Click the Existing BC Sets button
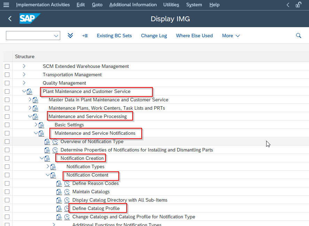 (x=114, y=36)
